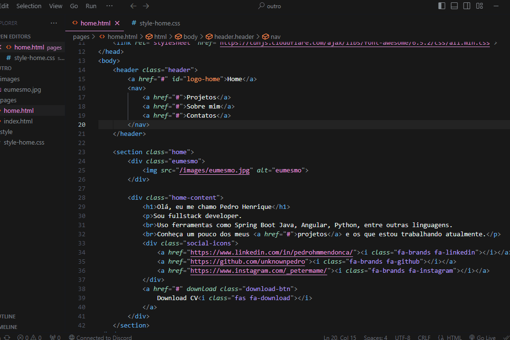Open eumesmo.jpg file
The height and width of the screenshot is (340, 510).
(x=22, y=89)
